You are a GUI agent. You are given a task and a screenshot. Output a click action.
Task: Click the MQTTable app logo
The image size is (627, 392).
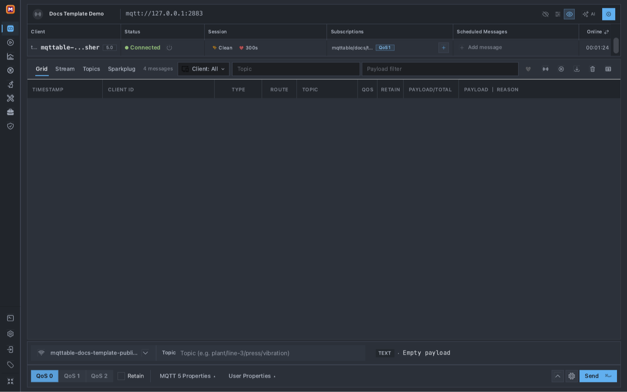point(10,9)
